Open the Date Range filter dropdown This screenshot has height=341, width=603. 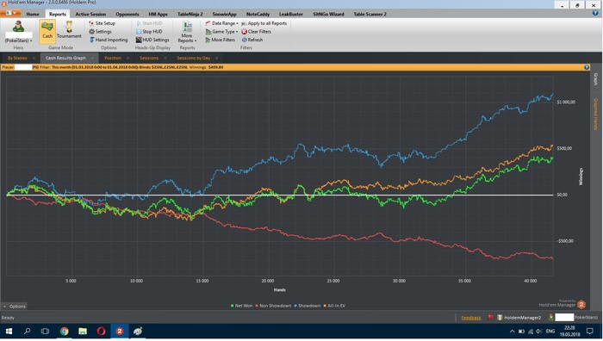tap(221, 23)
